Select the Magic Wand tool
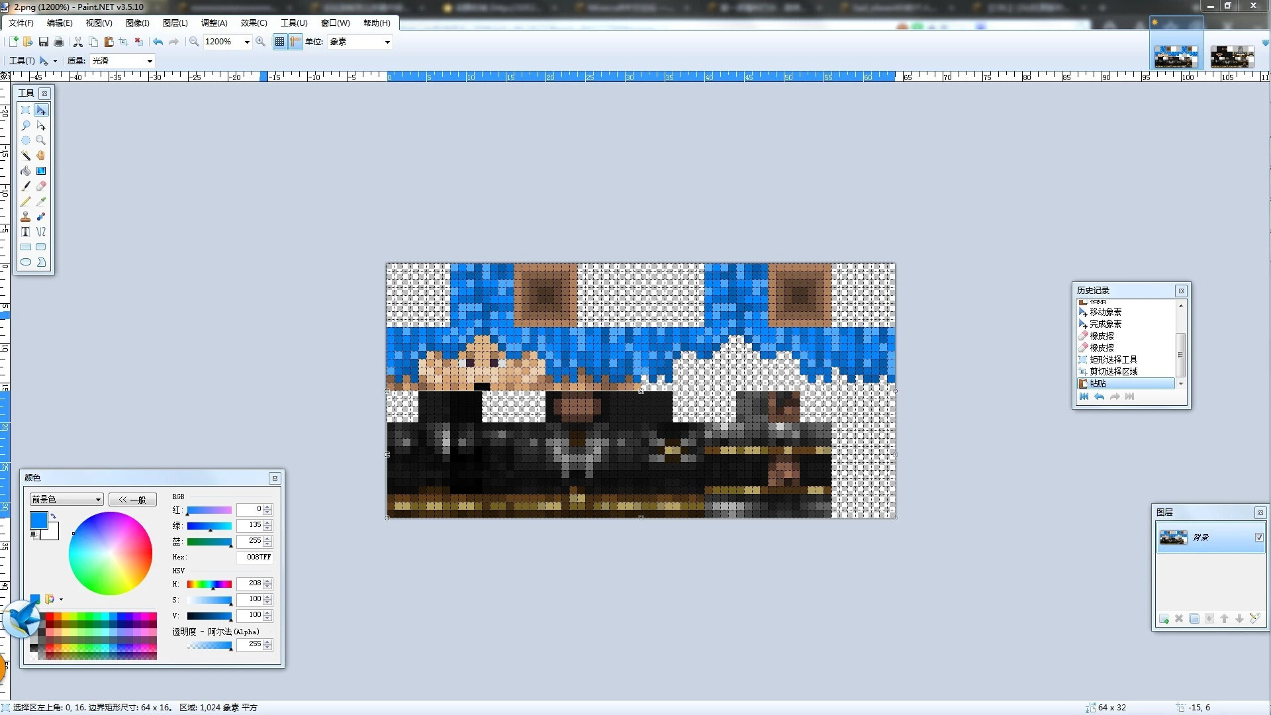This screenshot has height=715, width=1271. click(x=26, y=156)
